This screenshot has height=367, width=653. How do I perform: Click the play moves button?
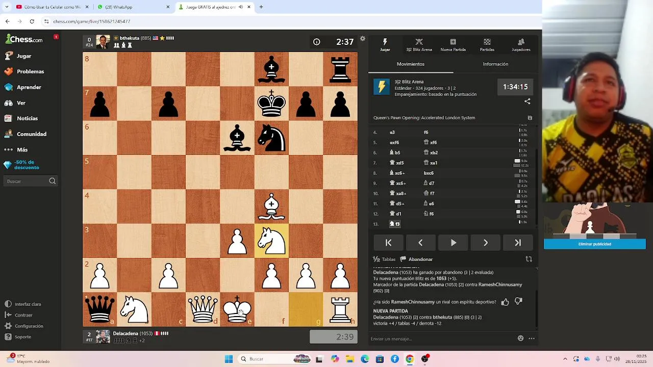453,243
